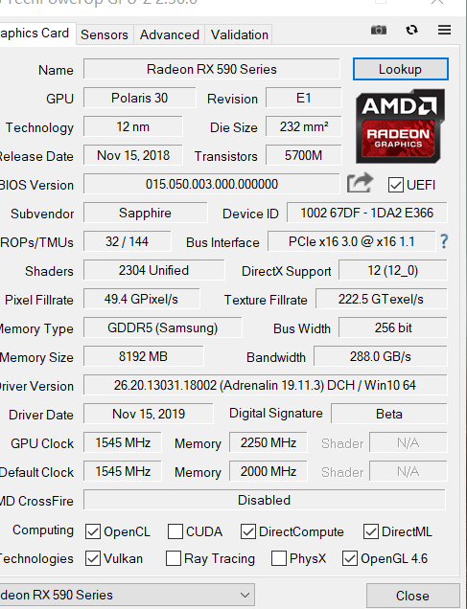
Task: Select the Validation tab
Action: [x=240, y=35]
